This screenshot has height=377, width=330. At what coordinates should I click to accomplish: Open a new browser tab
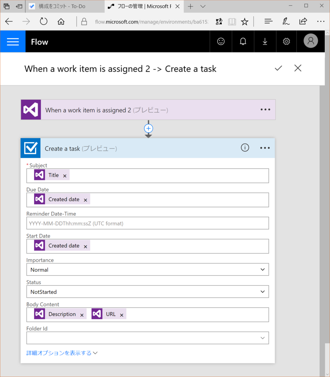point(190,7)
